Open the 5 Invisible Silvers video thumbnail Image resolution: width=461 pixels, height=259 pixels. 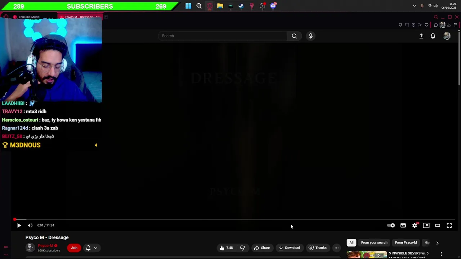(x=367, y=255)
